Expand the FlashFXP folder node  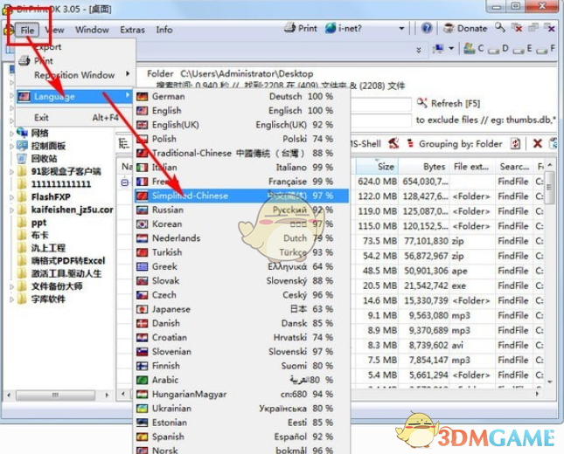[x=11, y=197]
